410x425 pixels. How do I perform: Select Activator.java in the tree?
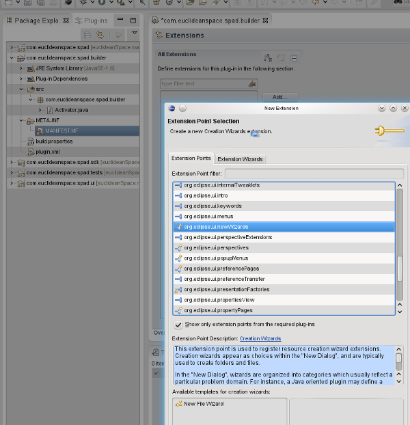point(72,110)
